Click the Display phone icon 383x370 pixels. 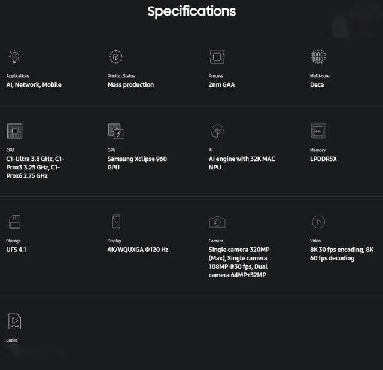(x=115, y=222)
